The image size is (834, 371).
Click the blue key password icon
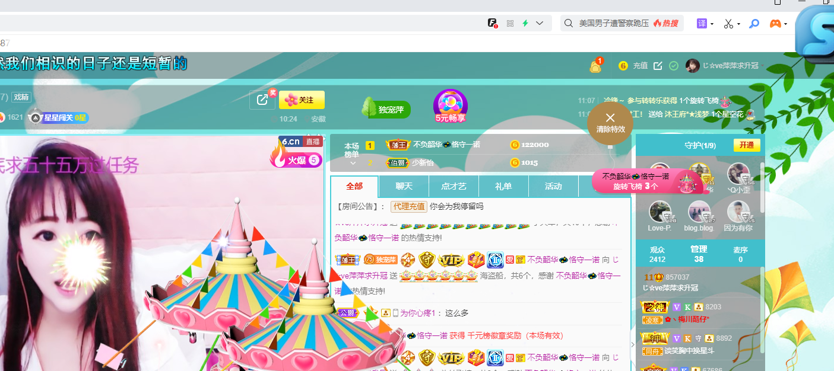click(x=754, y=24)
